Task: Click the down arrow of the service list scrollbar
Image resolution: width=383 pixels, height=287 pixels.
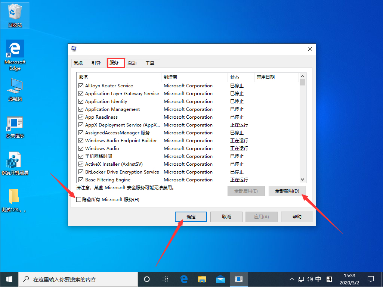Action: point(302,180)
